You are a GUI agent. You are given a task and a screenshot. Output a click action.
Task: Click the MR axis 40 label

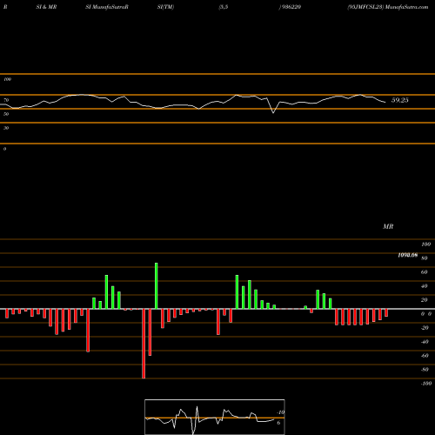425,286
